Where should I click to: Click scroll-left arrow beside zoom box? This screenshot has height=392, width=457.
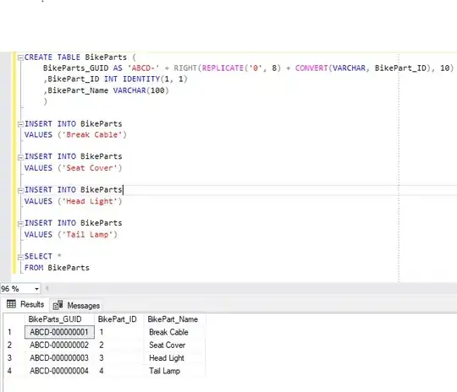coord(47,289)
